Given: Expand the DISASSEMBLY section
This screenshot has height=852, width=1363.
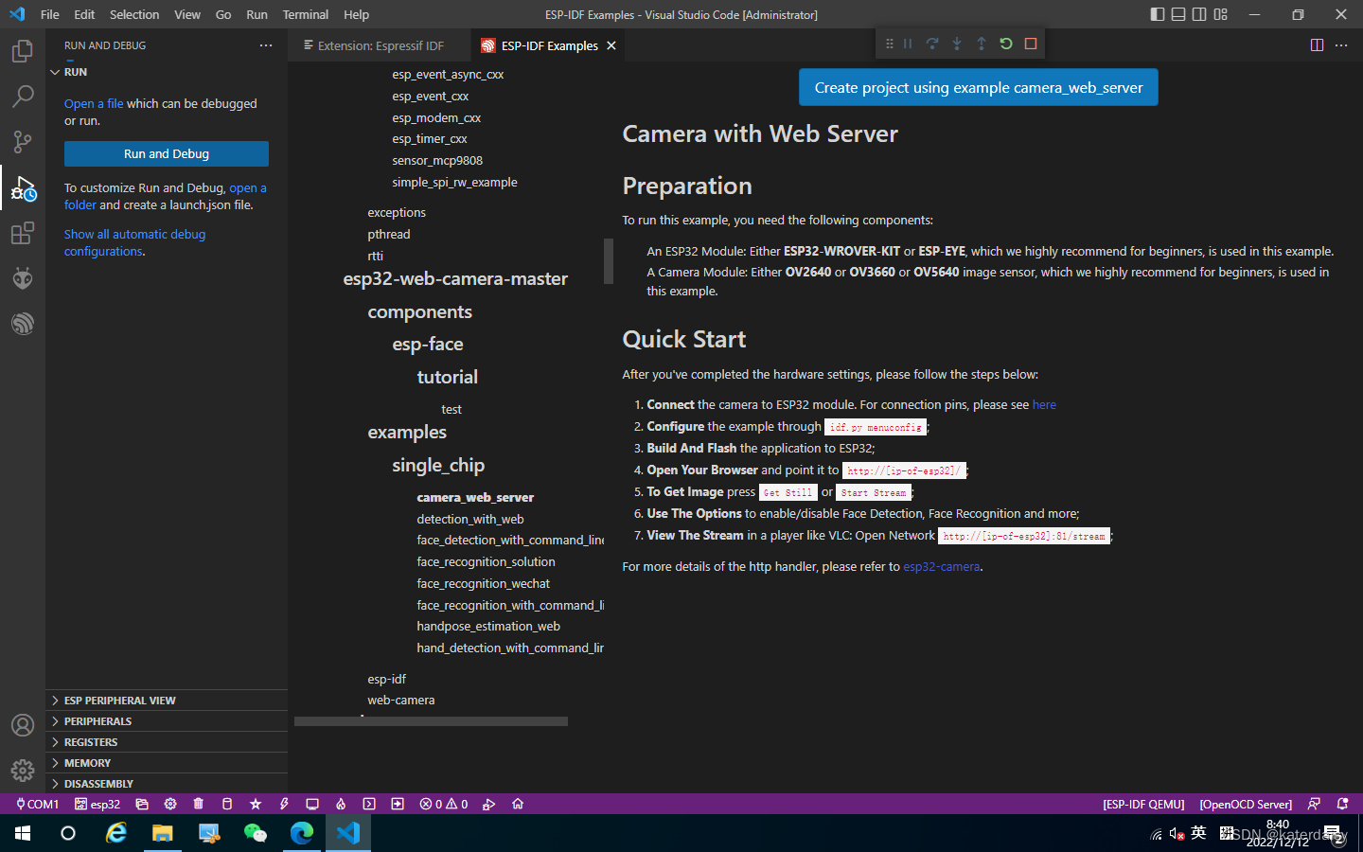Looking at the screenshot, I should tap(167, 784).
